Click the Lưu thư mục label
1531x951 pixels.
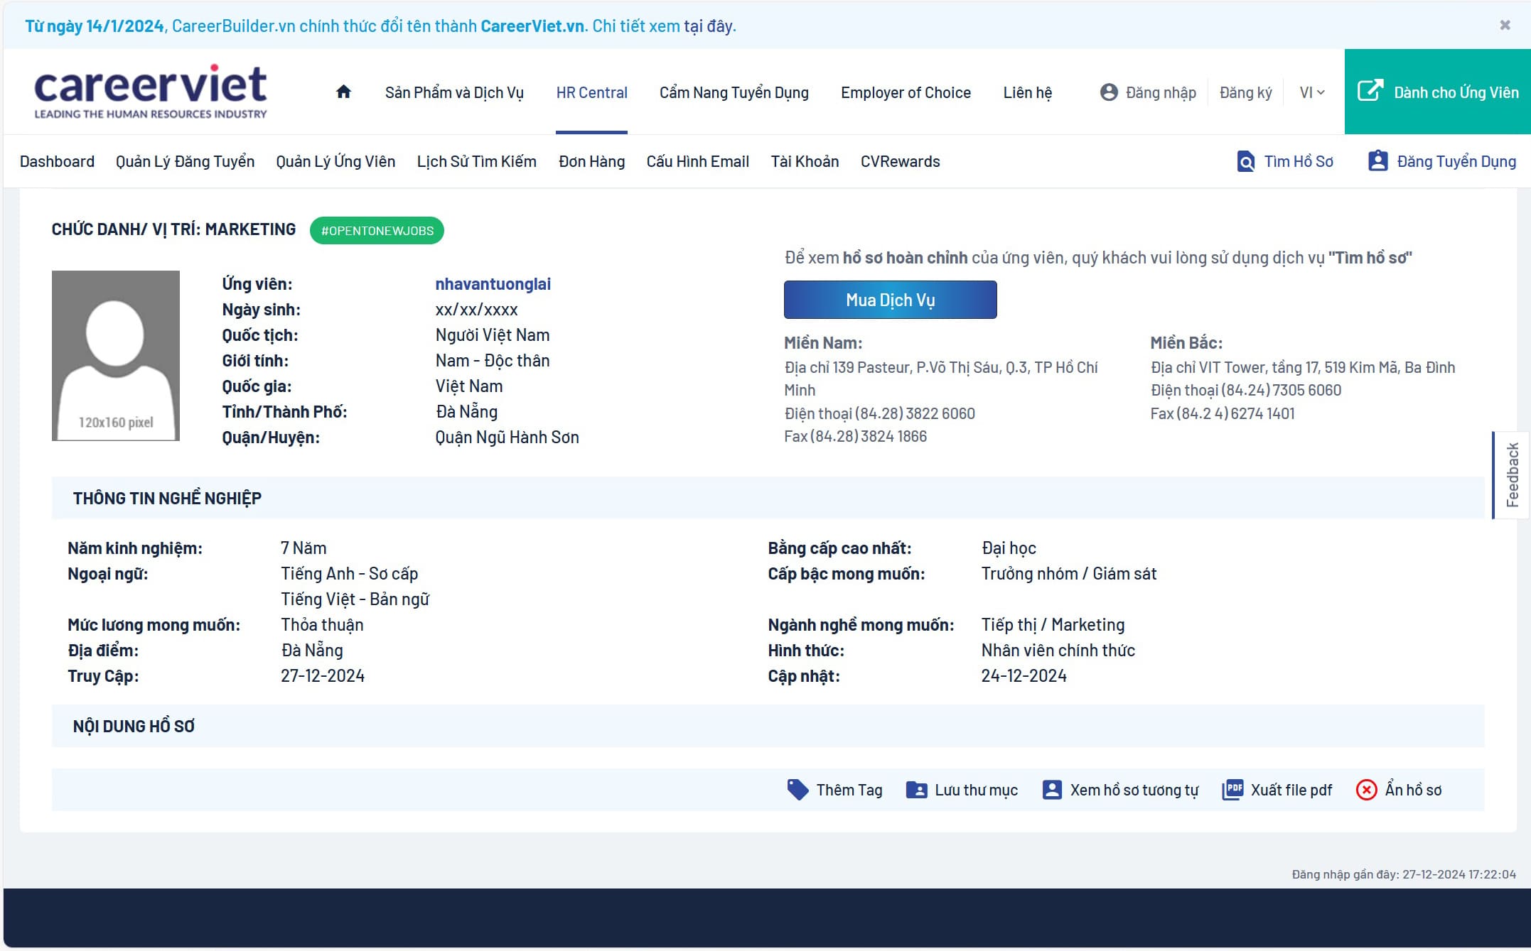coord(976,790)
